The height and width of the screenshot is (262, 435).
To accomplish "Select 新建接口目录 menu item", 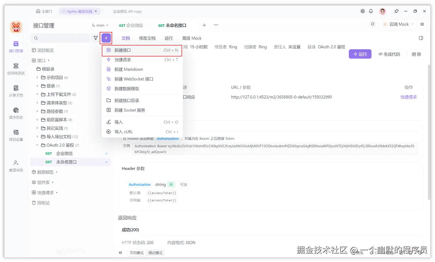I will click(x=142, y=100).
